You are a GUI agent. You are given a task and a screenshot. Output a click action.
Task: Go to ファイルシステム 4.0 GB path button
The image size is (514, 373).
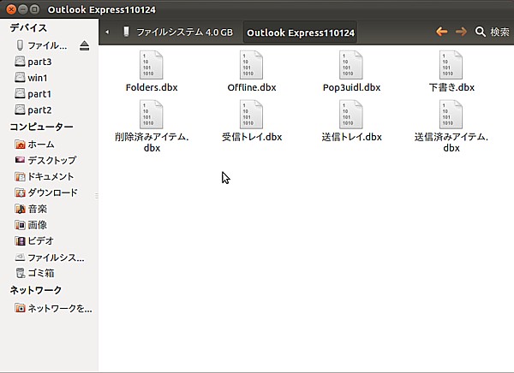coord(177,33)
